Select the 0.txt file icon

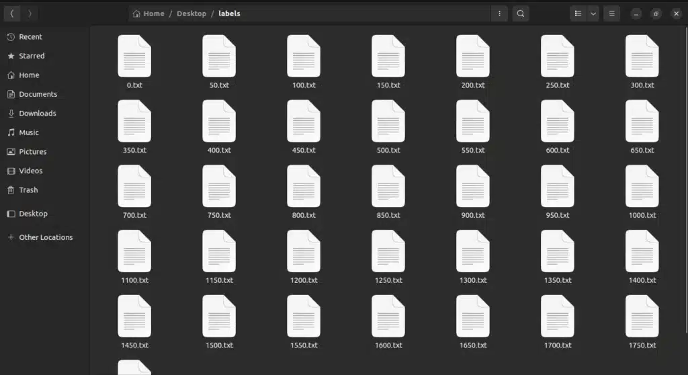coord(134,56)
